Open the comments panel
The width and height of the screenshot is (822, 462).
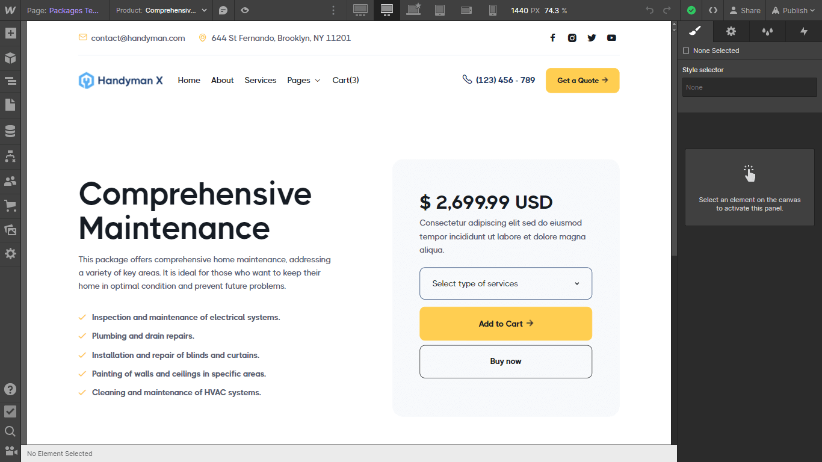[223, 10]
